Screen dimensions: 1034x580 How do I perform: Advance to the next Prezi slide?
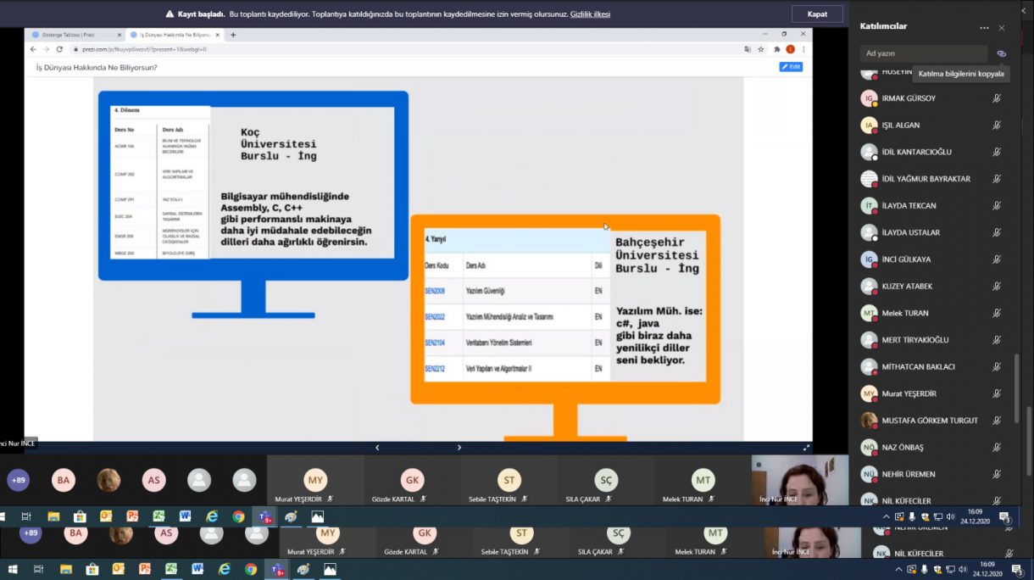459,448
